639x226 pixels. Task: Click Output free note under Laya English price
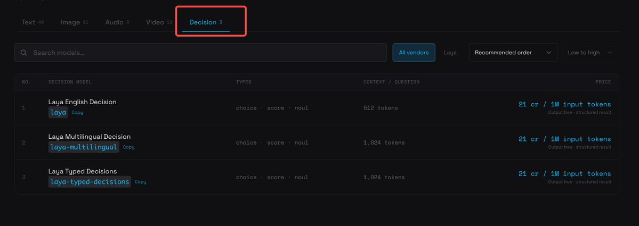click(579, 113)
